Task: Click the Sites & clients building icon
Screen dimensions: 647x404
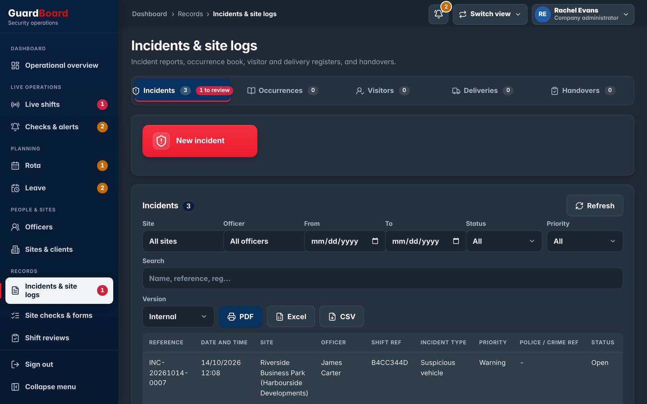Action: point(15,250)
